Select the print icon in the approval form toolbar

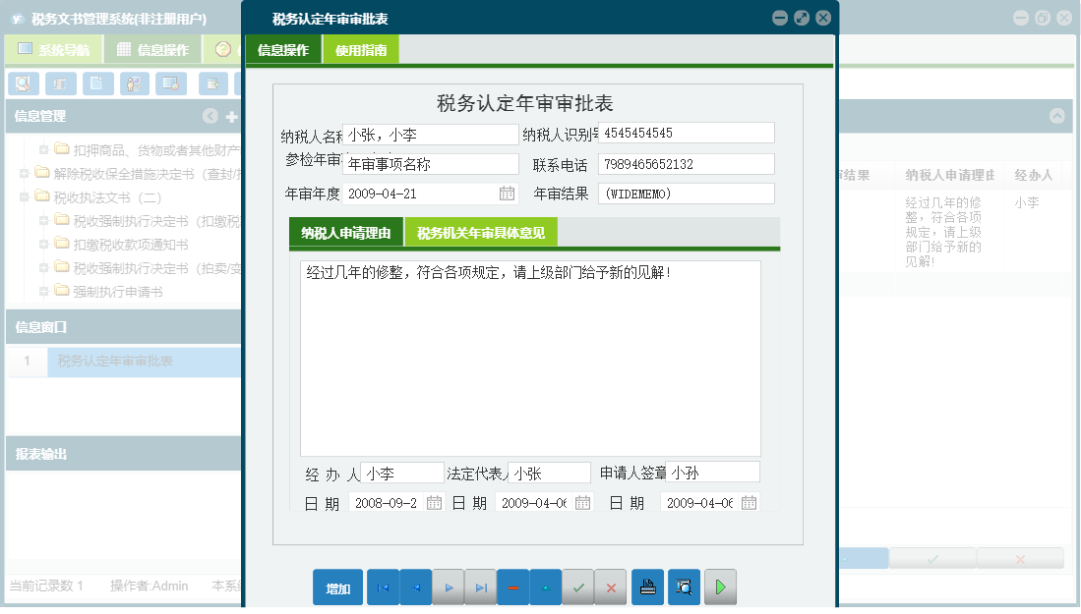tap(647, 586)
